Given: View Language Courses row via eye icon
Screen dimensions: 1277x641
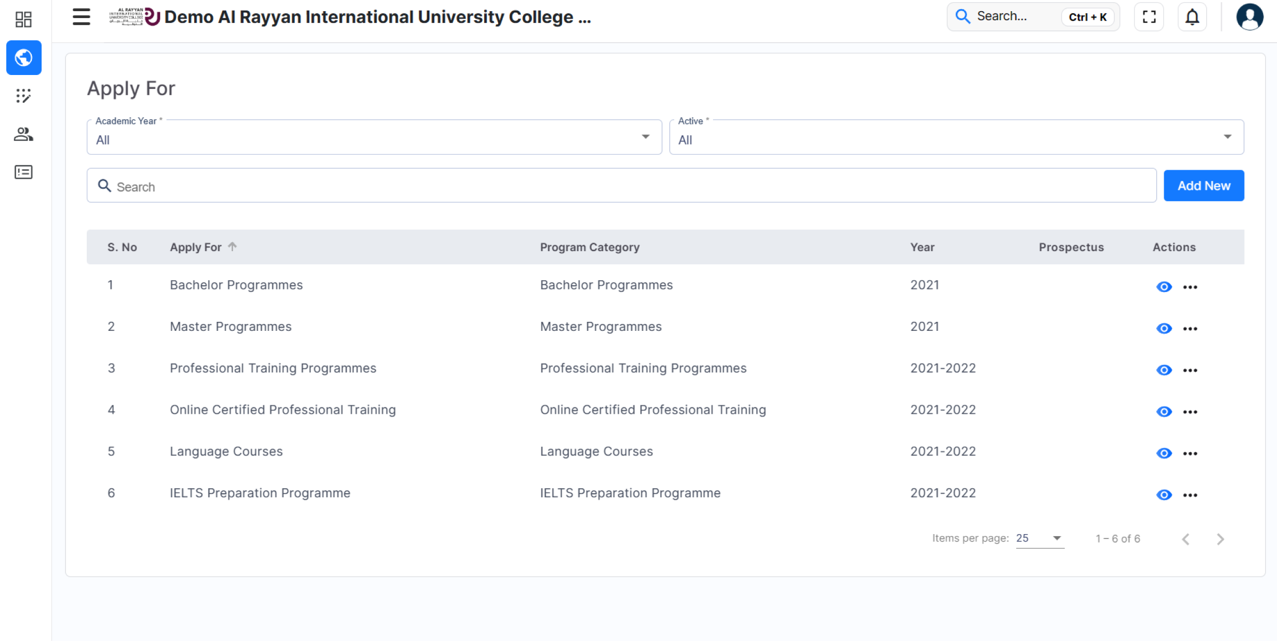Looking at the screenshot, I should pyautogui.click(x=1164, y=453).
